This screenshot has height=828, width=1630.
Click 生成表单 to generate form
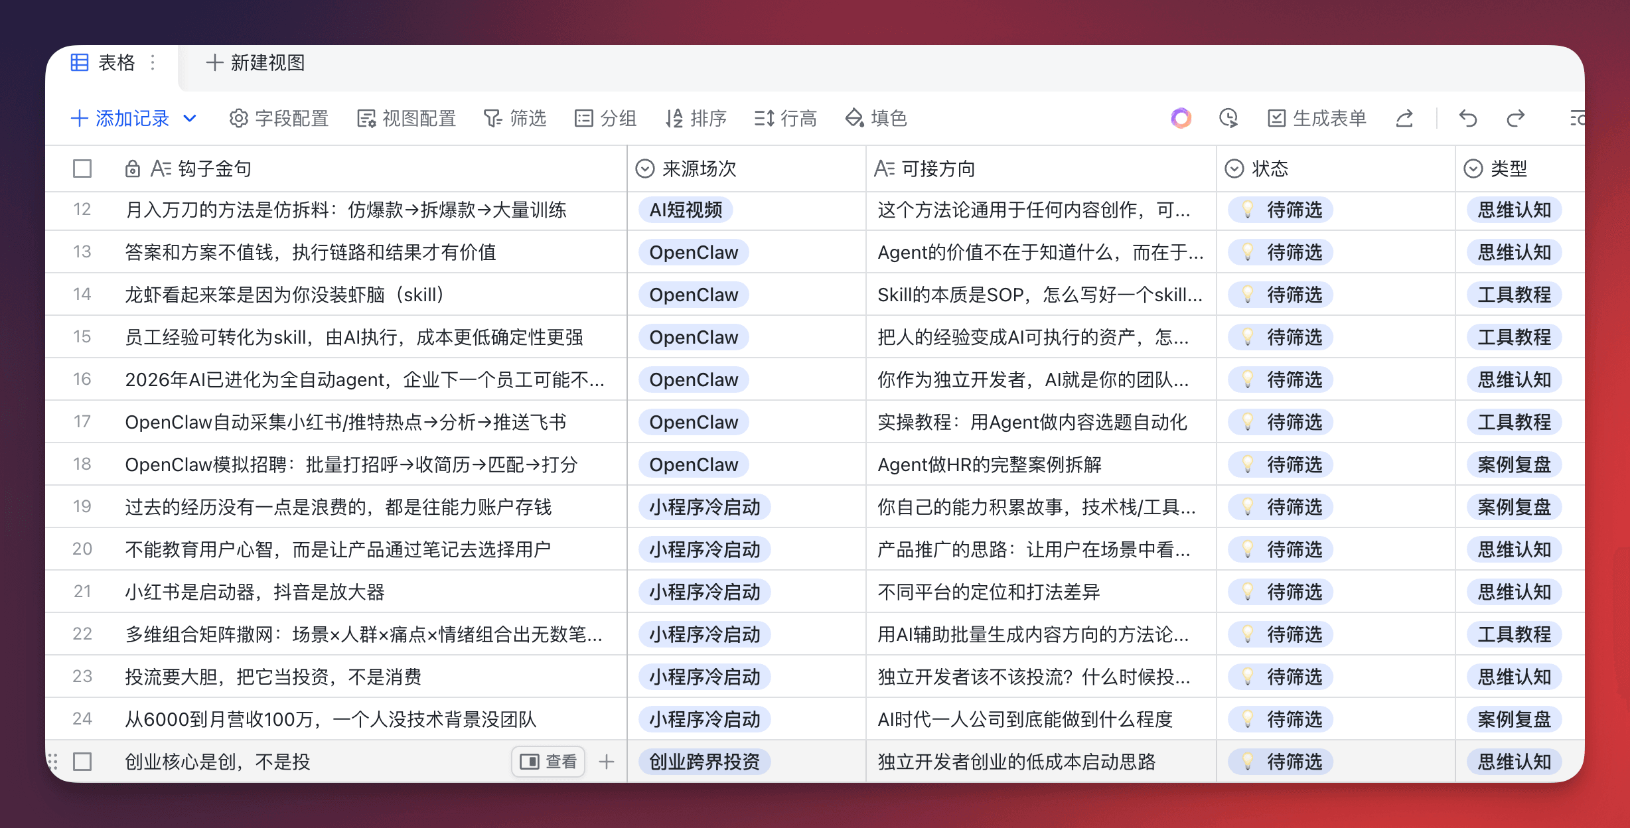(x=1317, y=118)
